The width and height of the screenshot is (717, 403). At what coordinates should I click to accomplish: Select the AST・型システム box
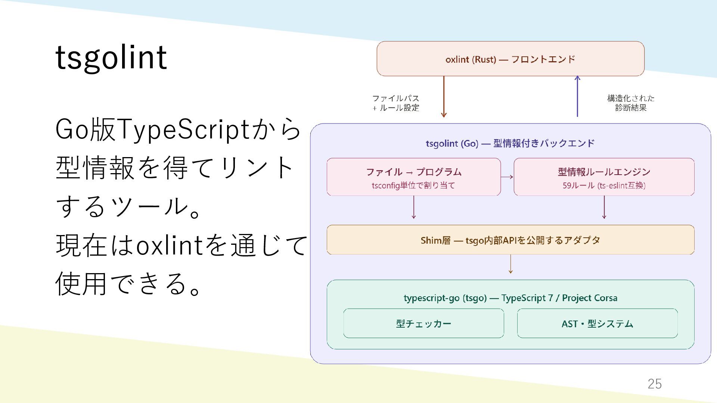pos(597,324)
